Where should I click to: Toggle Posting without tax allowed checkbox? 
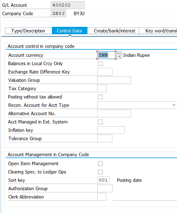click(100, 97)
